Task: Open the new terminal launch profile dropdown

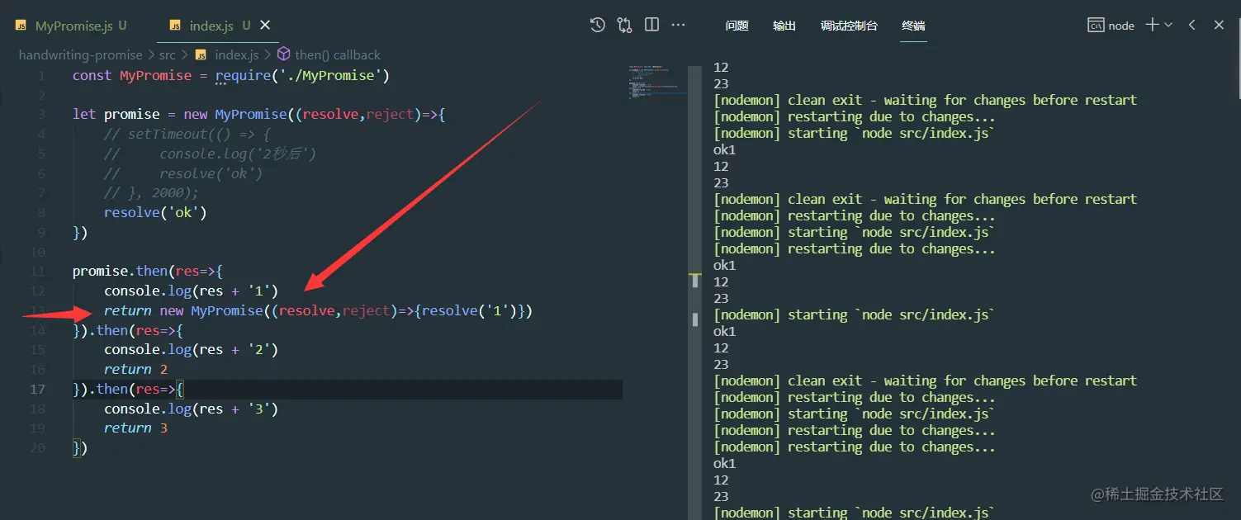Action: (1168, 26)
